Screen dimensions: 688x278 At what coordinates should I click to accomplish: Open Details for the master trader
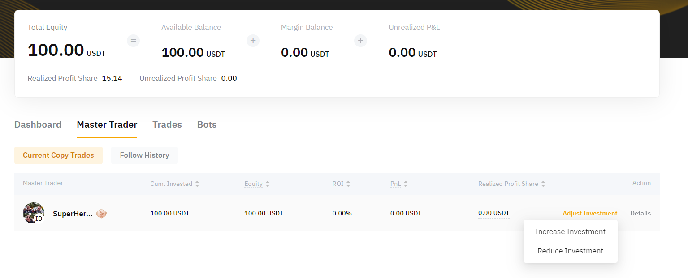pyautogui.click(x=640, y=213)
